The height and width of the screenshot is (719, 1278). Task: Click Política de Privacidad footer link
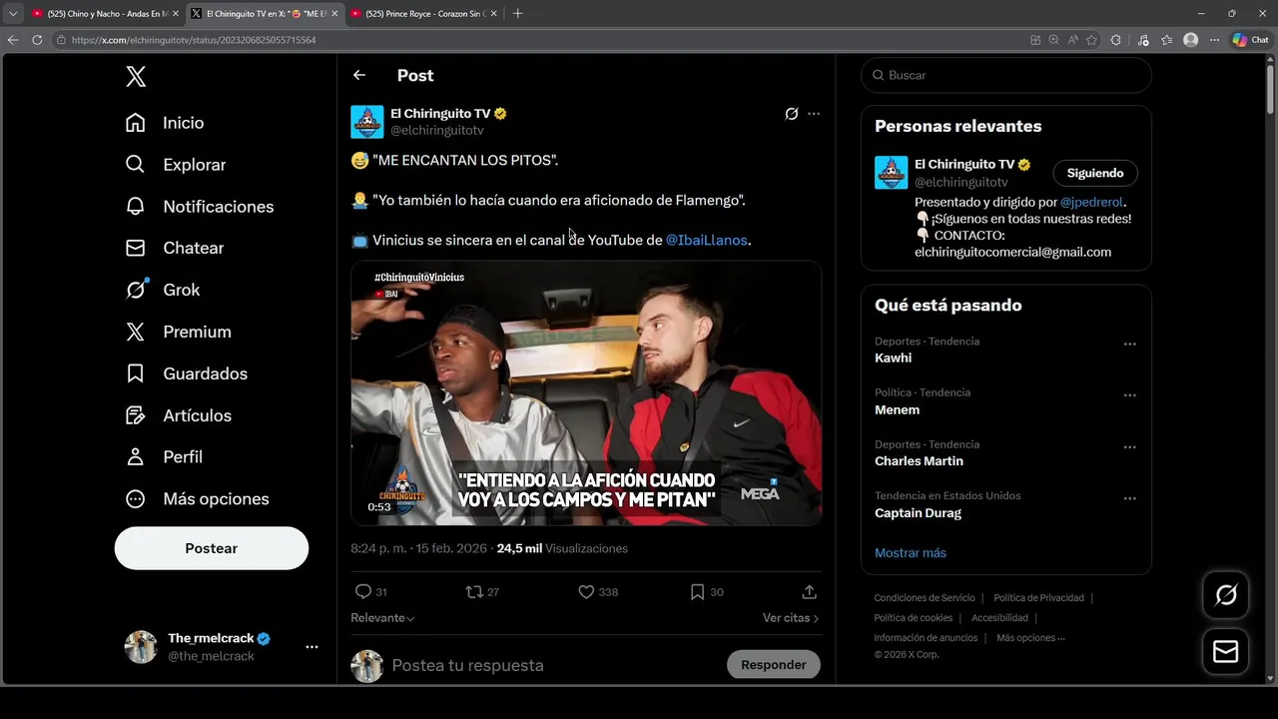[x=1038, y=598]
